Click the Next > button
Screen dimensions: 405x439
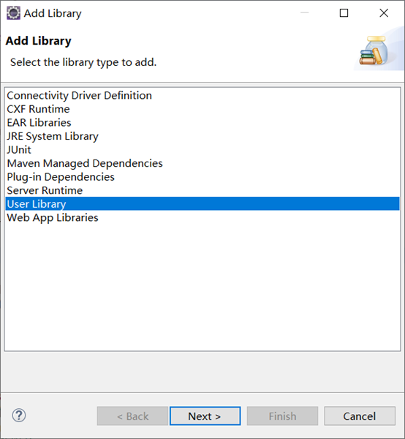tap(205, 416)
